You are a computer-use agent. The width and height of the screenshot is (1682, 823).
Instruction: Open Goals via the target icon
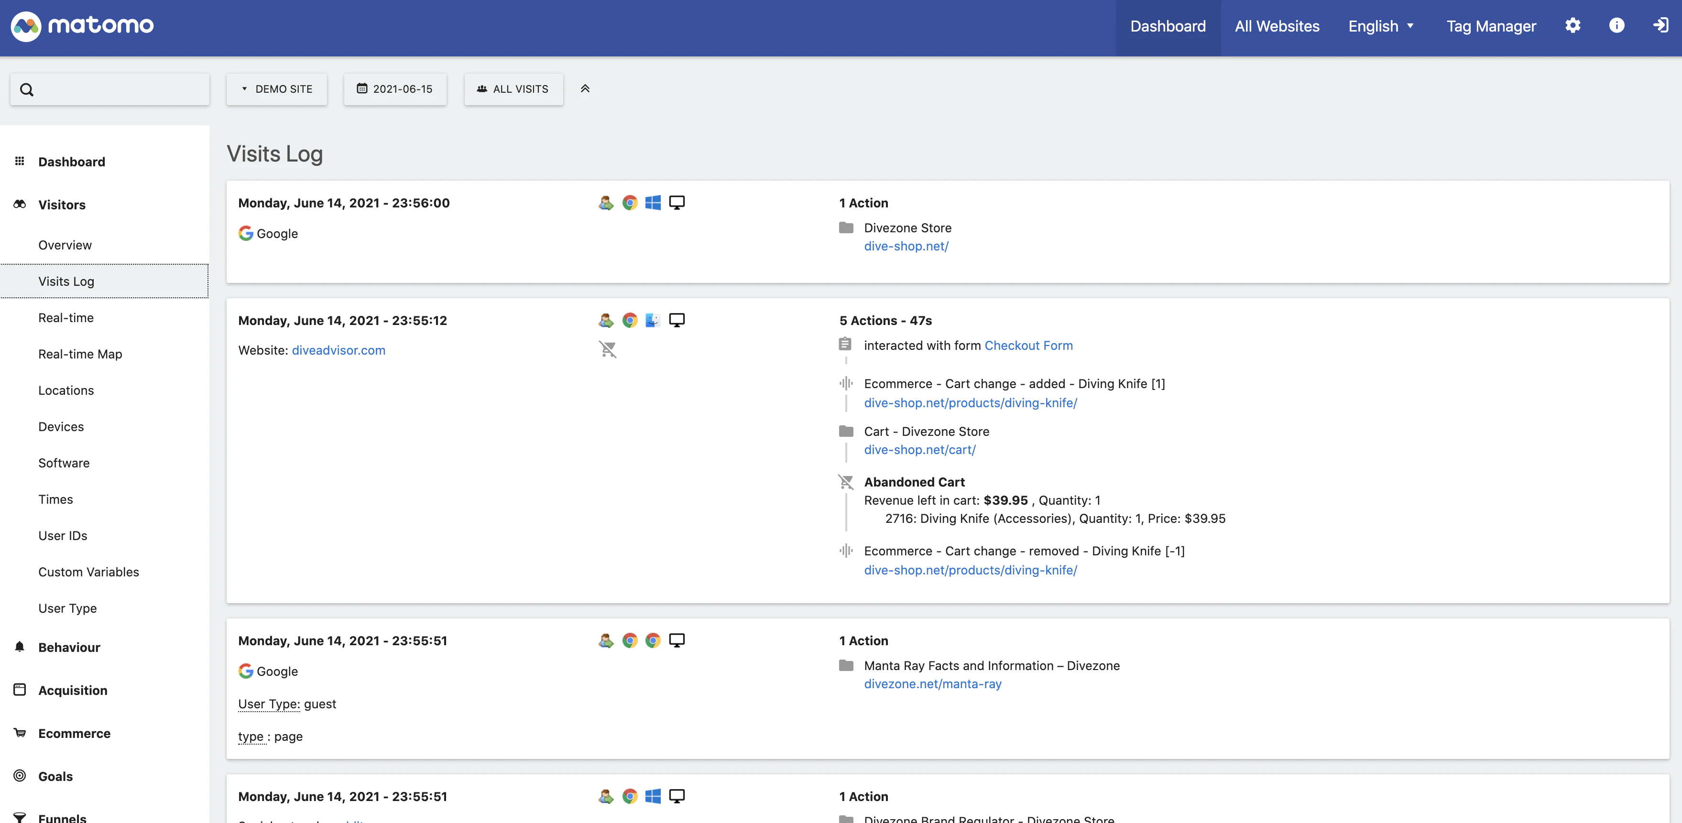(19, 776)
